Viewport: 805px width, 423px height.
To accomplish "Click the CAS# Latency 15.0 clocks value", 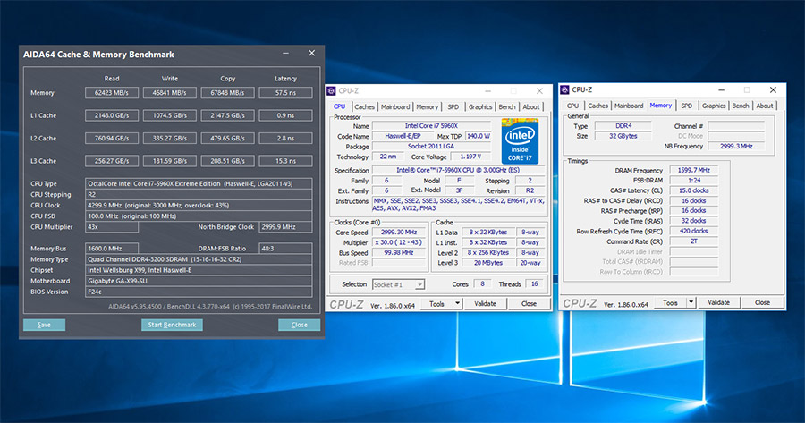I will tap(693, 190).
